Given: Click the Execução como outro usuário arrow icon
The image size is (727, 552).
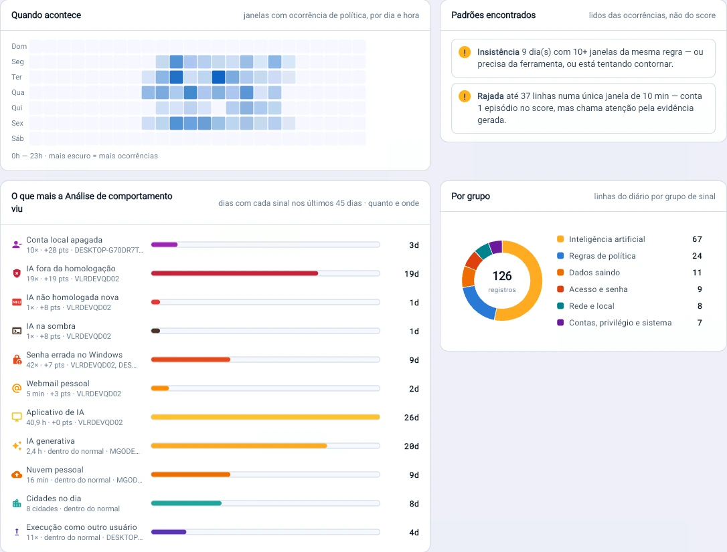Looking at the screenshot, I should [x=17, y=532].
